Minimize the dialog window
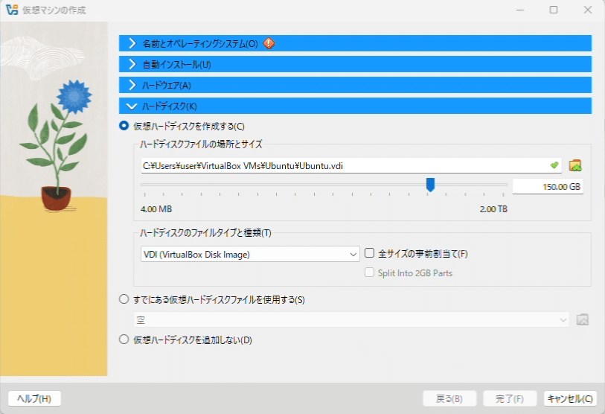 (520, 10)
